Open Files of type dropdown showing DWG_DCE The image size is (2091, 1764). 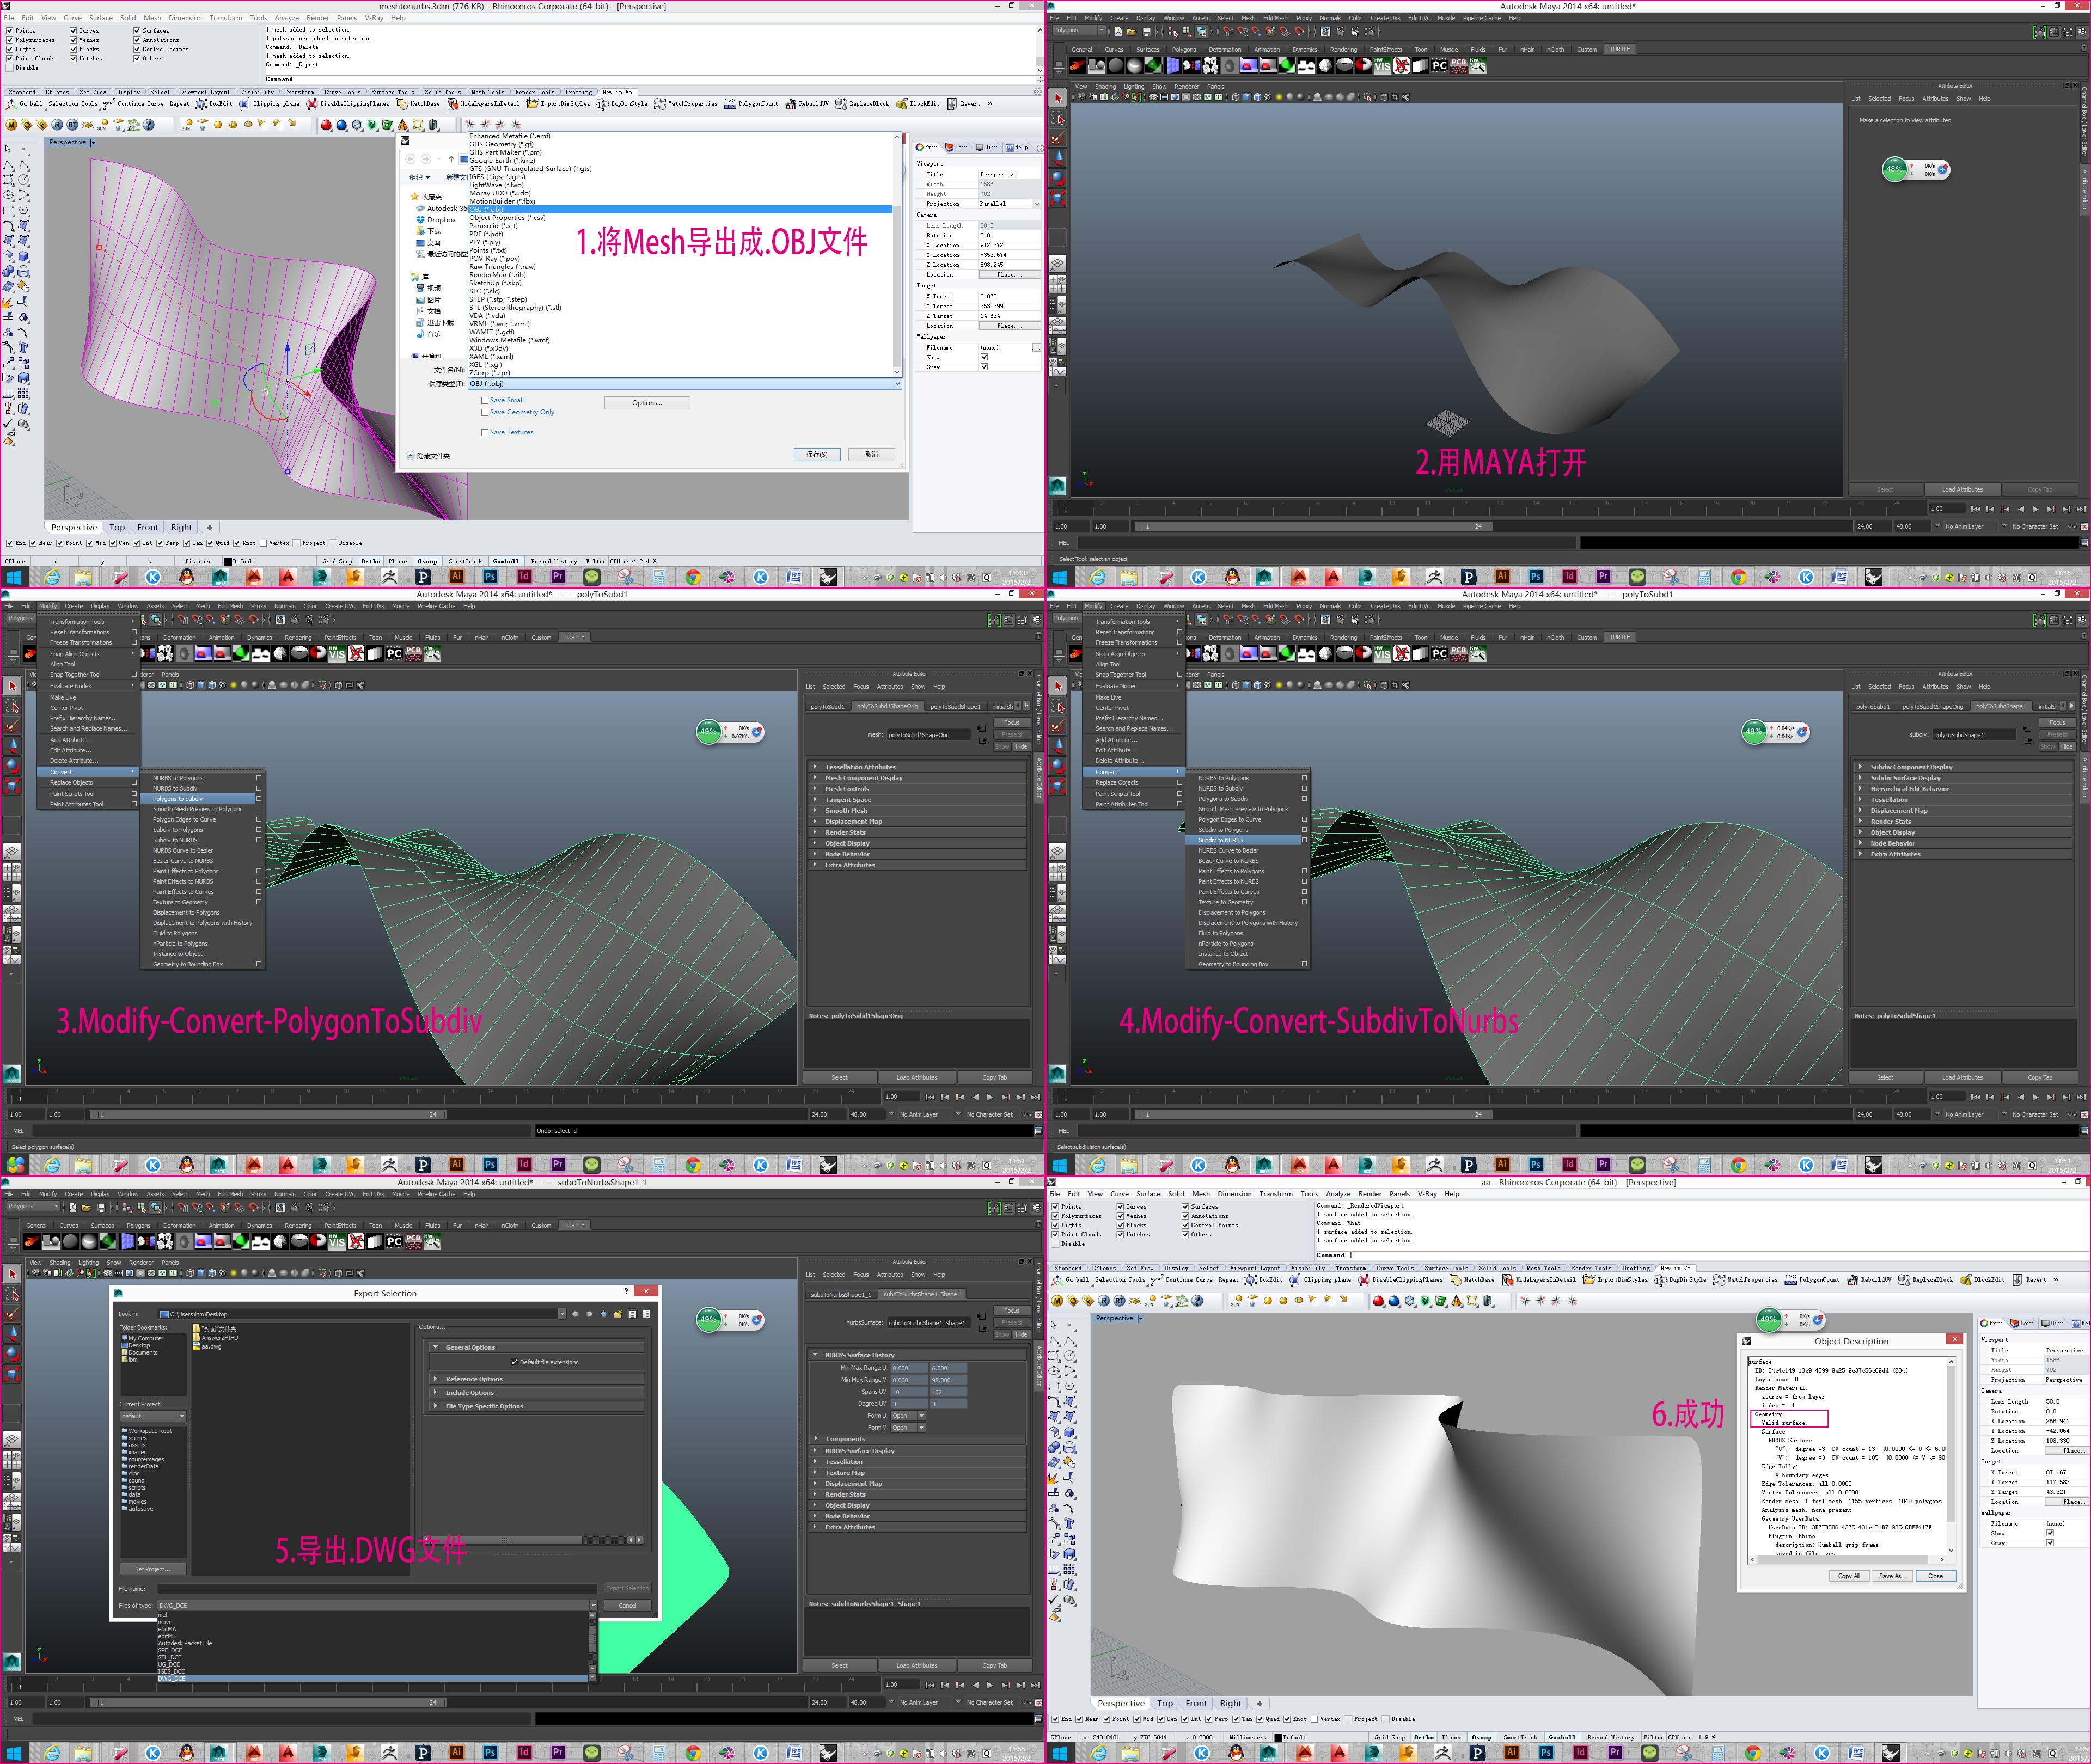(x=377, y=1605)
